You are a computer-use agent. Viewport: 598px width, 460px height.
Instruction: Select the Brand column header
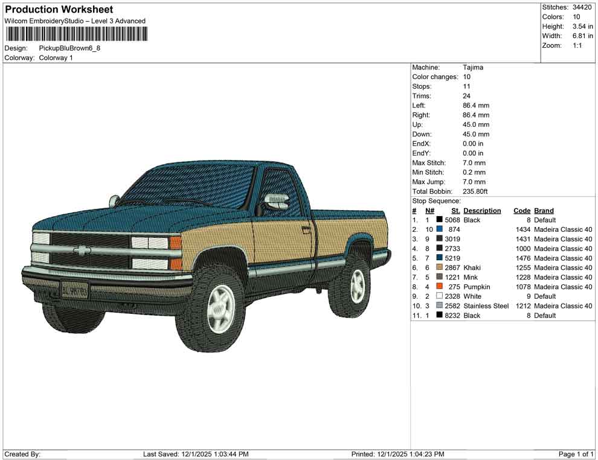(543, 210)
